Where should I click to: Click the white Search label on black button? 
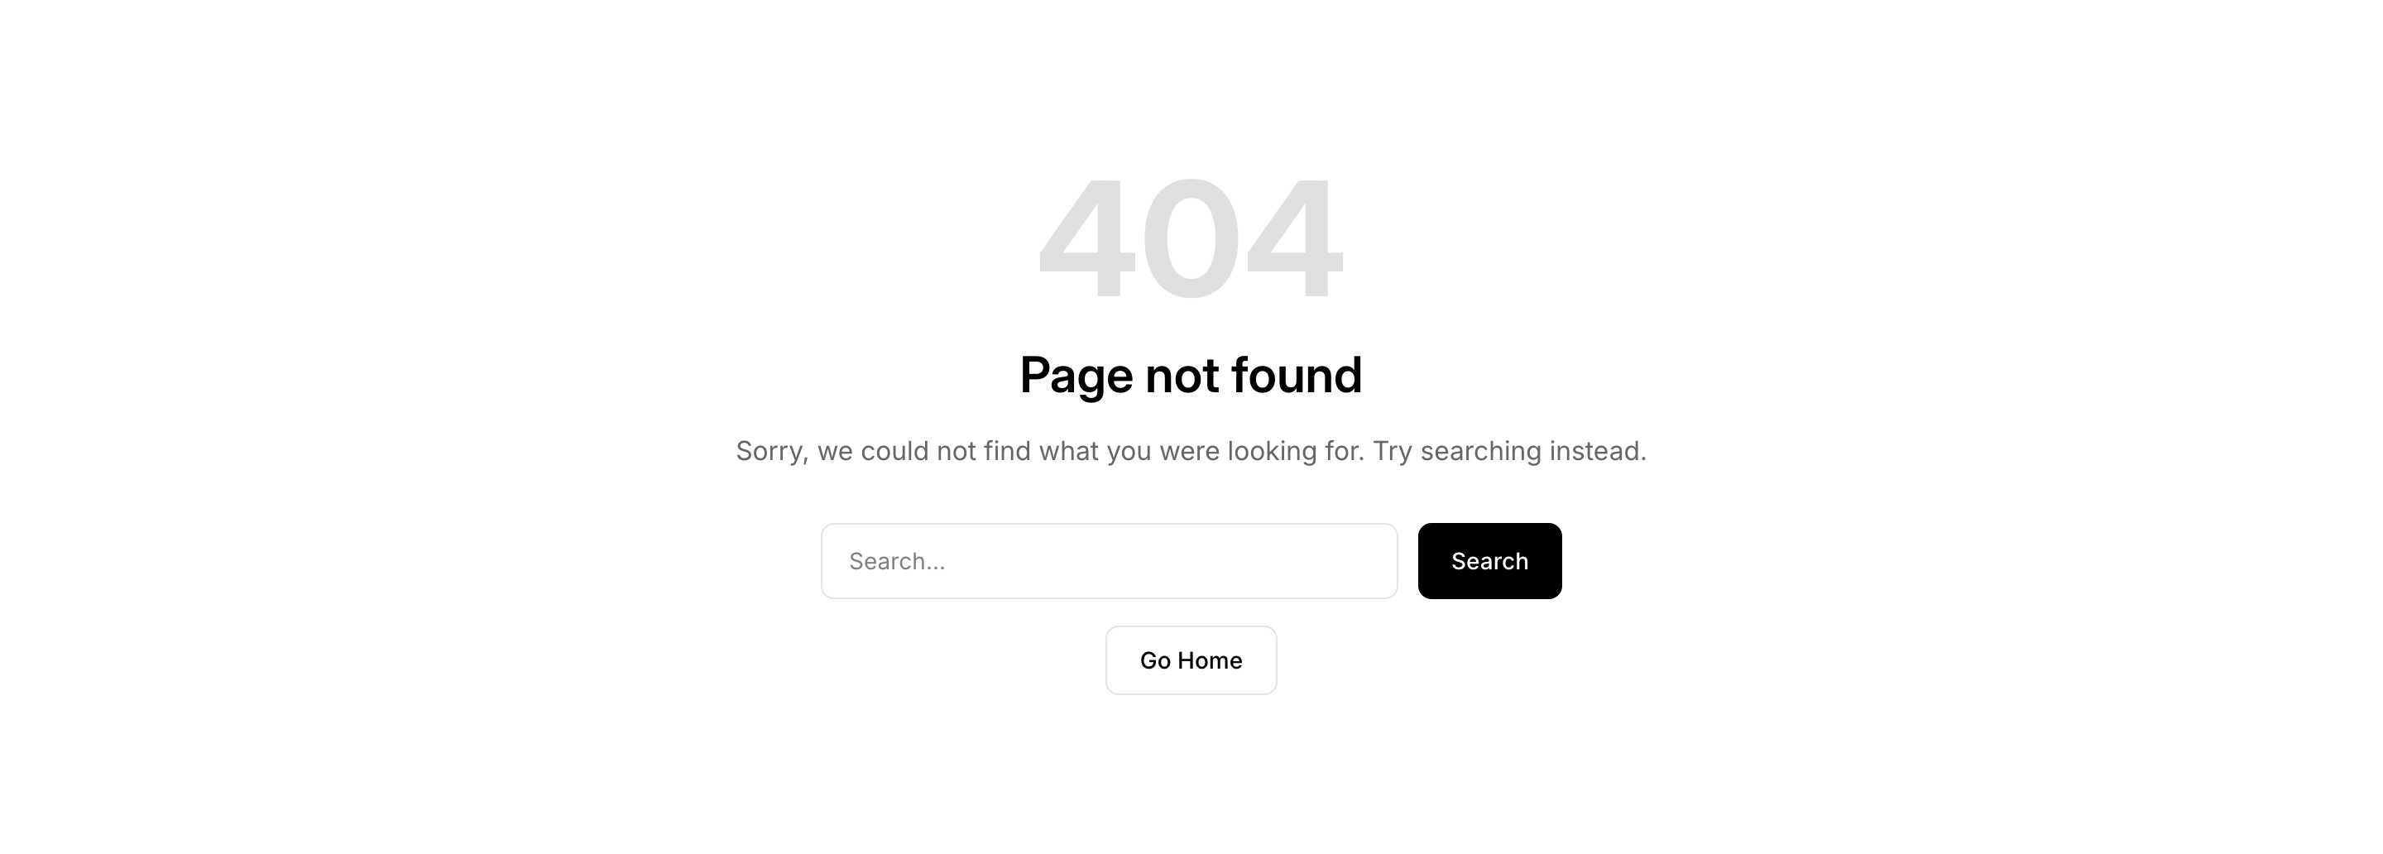tap(1489, 561)
